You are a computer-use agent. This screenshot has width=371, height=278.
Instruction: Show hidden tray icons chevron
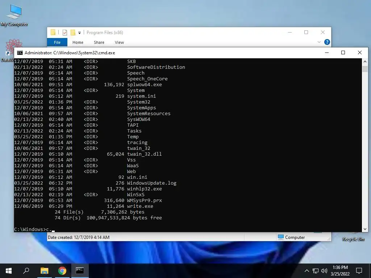point(307,271)
